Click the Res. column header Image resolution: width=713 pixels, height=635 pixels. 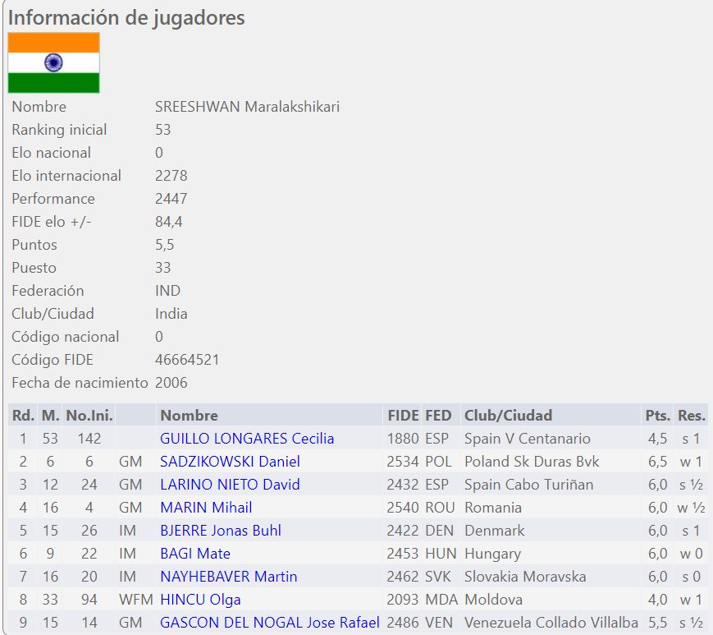[691, 416]
